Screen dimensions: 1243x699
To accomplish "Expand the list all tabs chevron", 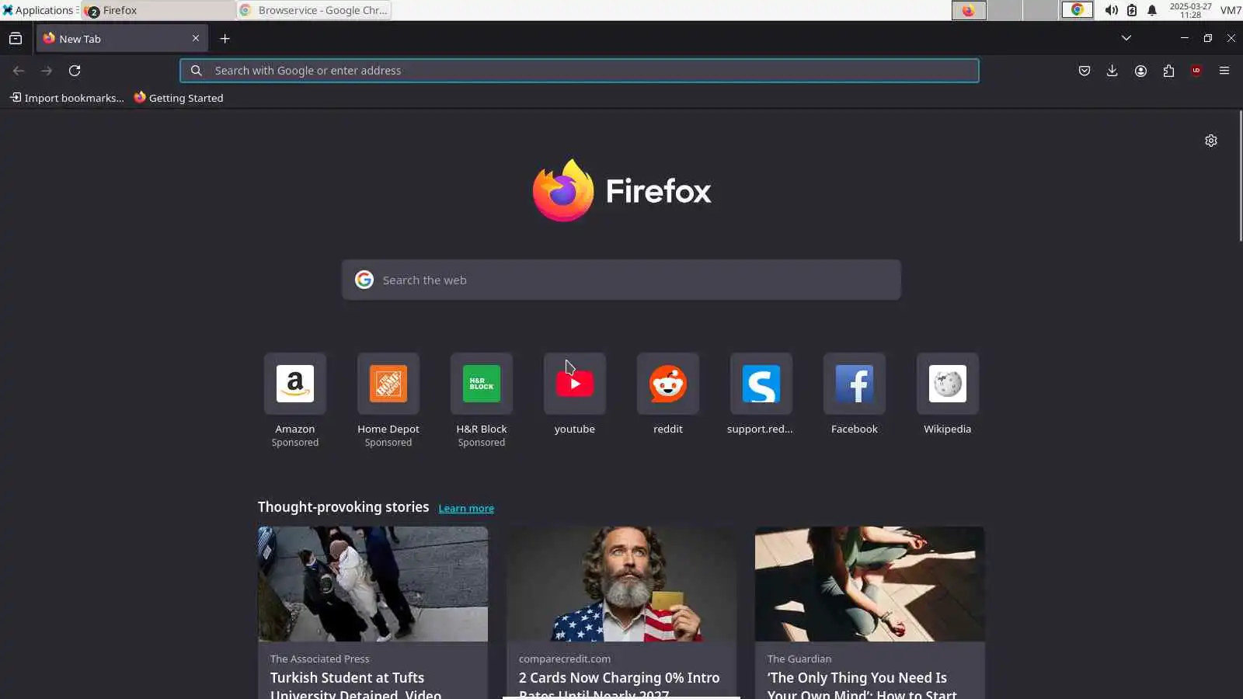I will (x=1126, y=38).
